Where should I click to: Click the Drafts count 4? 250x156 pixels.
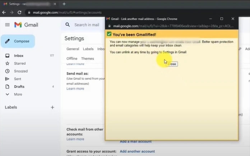tap(53, 87)
